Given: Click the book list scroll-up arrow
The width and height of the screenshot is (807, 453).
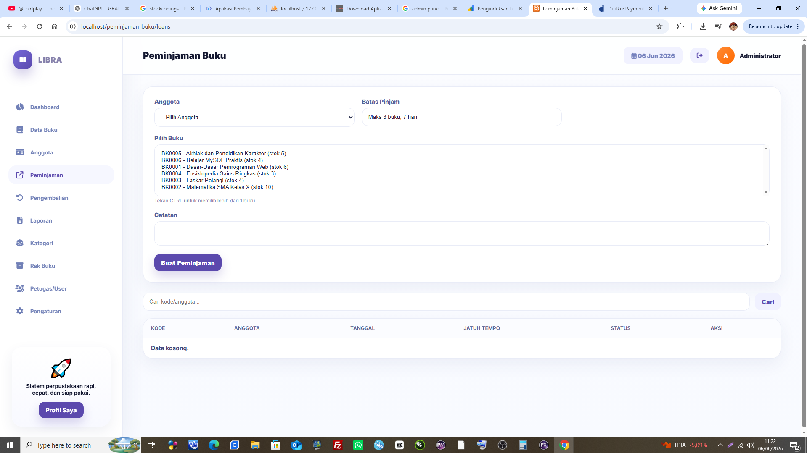Looking at the screenshot, I should [766, 149].
